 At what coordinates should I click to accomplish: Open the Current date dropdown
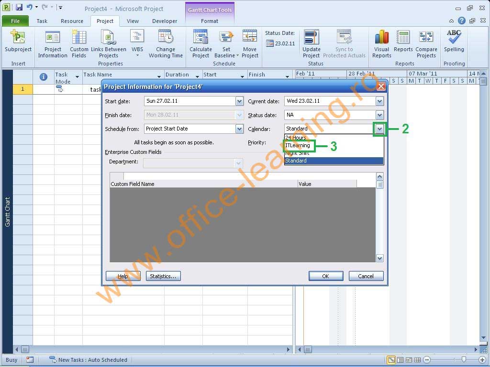tap(379, 101)
